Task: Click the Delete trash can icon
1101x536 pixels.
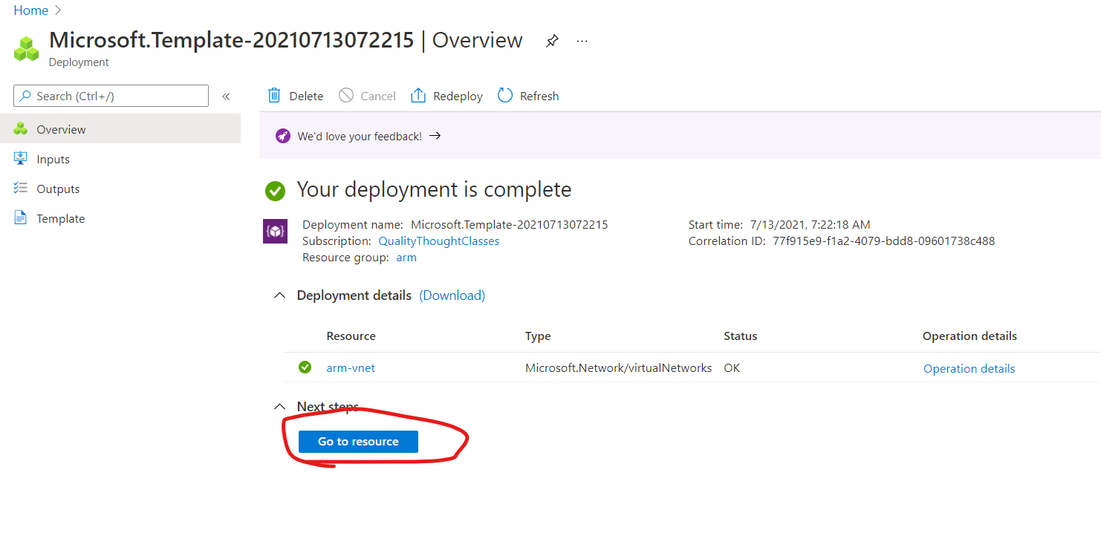Action: coord(274,96)
